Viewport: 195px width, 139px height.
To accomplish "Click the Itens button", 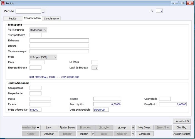I will [x=49, y=128].
